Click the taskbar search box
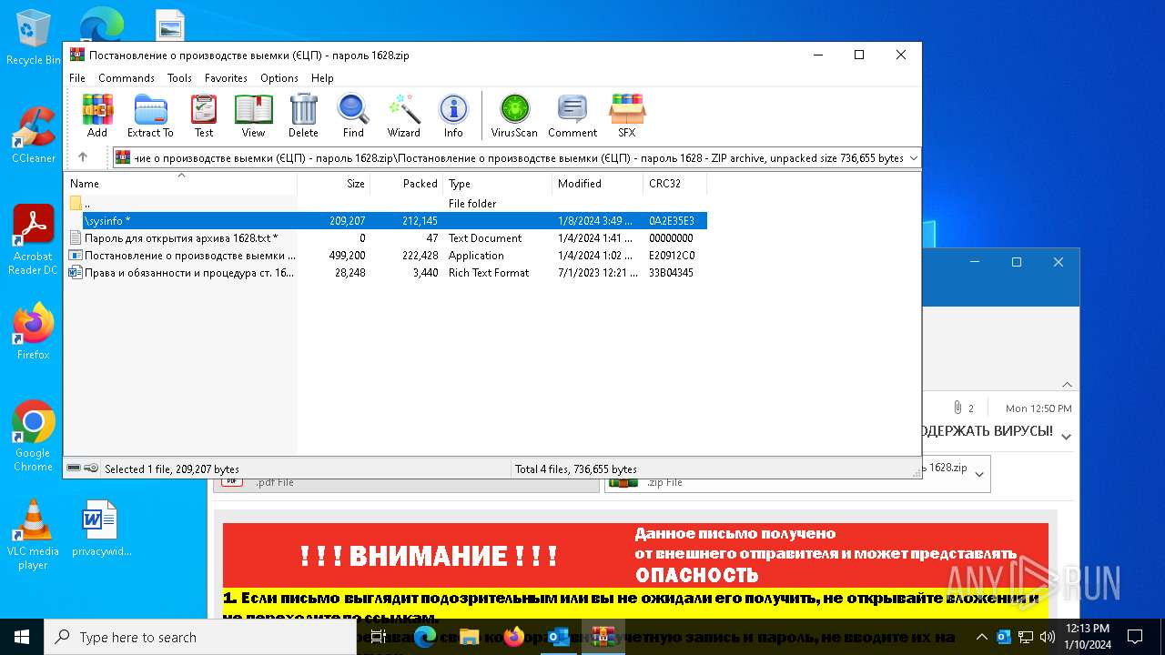The width and height of the screenshot is (1165, 655). [x=199, y=637]
